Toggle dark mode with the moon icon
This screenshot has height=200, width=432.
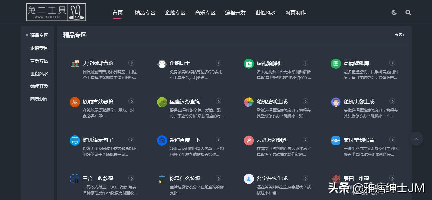click(x=394, y=12)
